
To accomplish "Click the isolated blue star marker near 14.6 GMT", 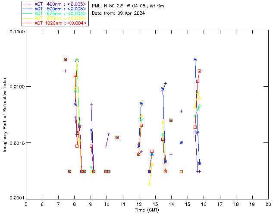I will 181,142.
